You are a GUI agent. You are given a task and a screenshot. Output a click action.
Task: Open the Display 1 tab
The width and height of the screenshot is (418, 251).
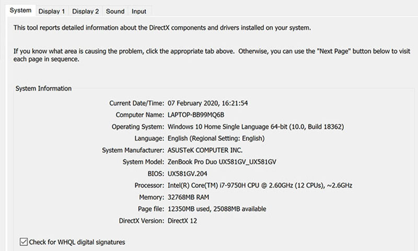[52, 11]
